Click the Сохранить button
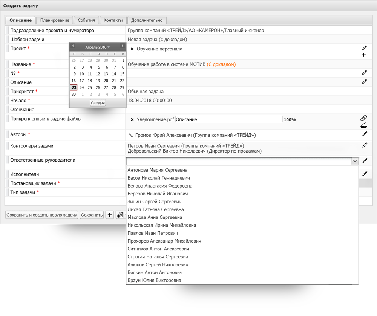This screenshot has width=377, height=316. point(92,215)
